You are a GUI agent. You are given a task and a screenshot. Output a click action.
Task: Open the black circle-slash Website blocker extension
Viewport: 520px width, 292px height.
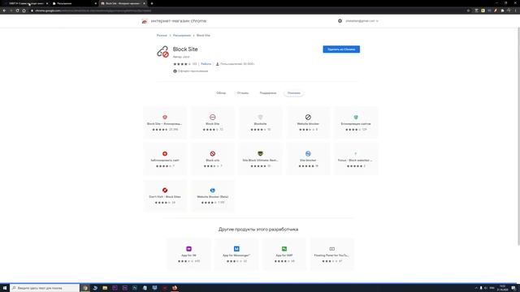308,122
